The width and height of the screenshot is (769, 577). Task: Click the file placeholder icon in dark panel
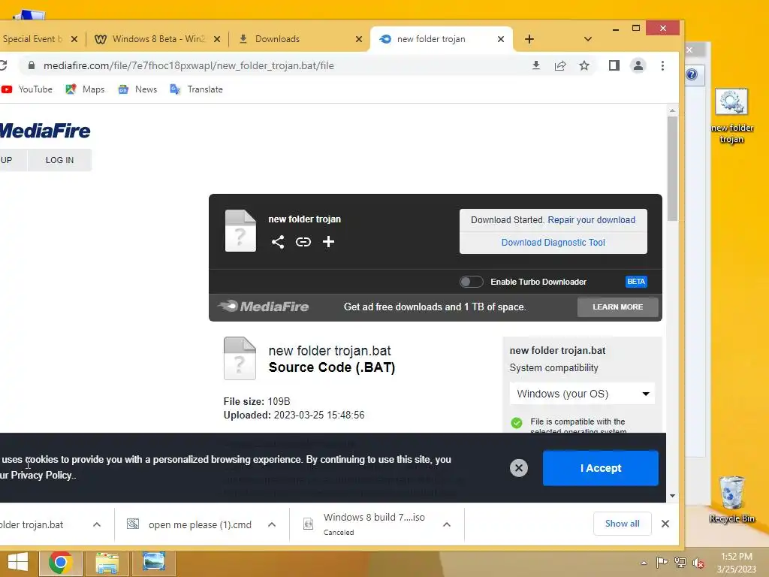pyautogui.click(x=240, y=231)
